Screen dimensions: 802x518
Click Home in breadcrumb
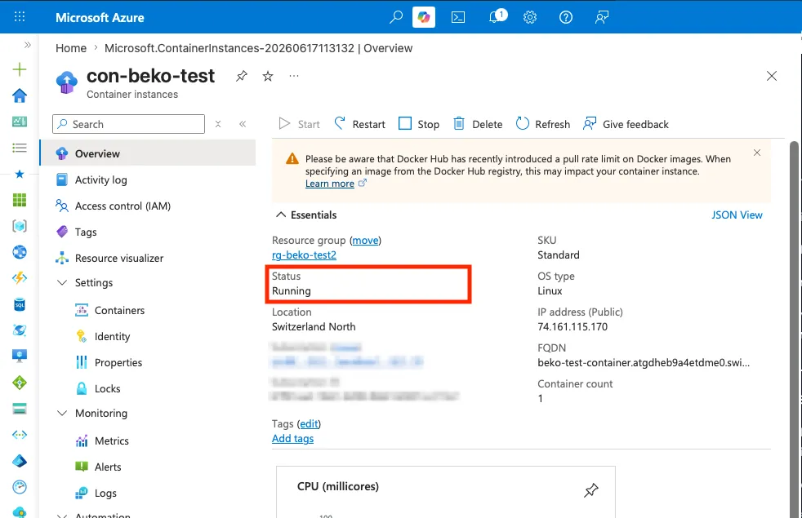point(71,48)
